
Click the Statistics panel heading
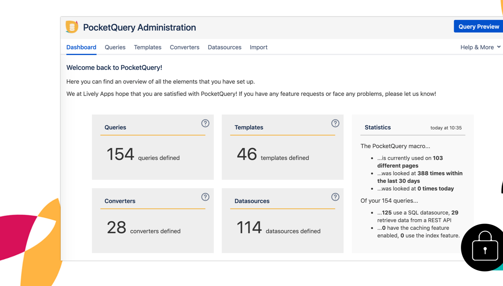[x=377, y=127]
